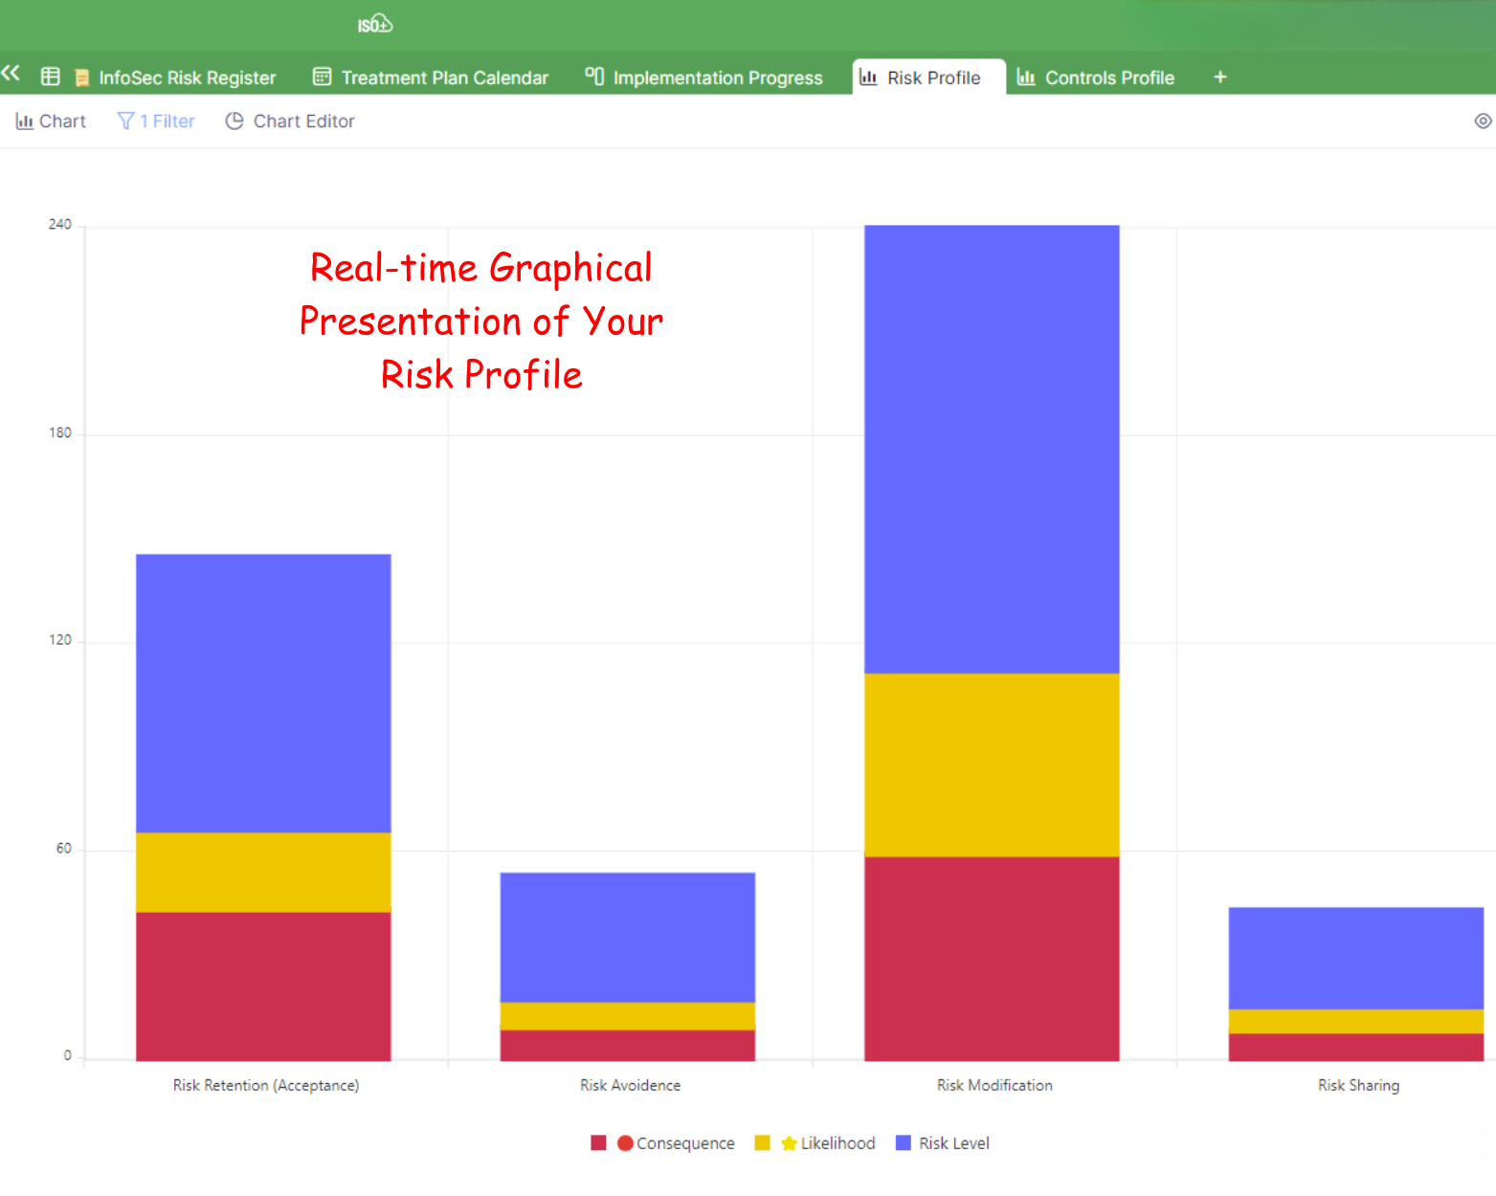Click the table grid view icon
Viewport: 1496px width, 1196px height.
(x=51, y=77)
